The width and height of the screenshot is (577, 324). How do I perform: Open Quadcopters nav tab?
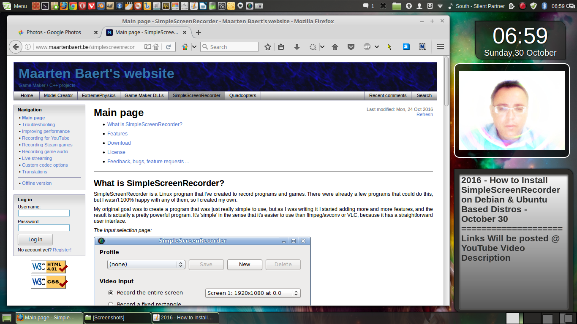click(x=243, y=95)
